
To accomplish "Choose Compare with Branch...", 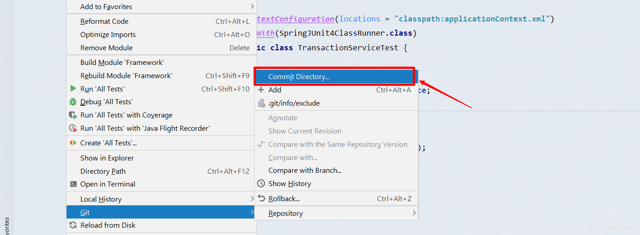I will [336, 171].
